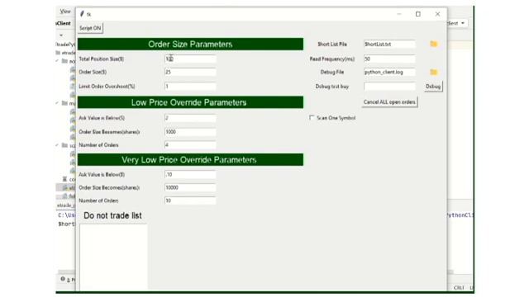Viewport: 529px width, 297px height.
Task: Focus the Debug test buy field
Action: click(x=389, y=87)
